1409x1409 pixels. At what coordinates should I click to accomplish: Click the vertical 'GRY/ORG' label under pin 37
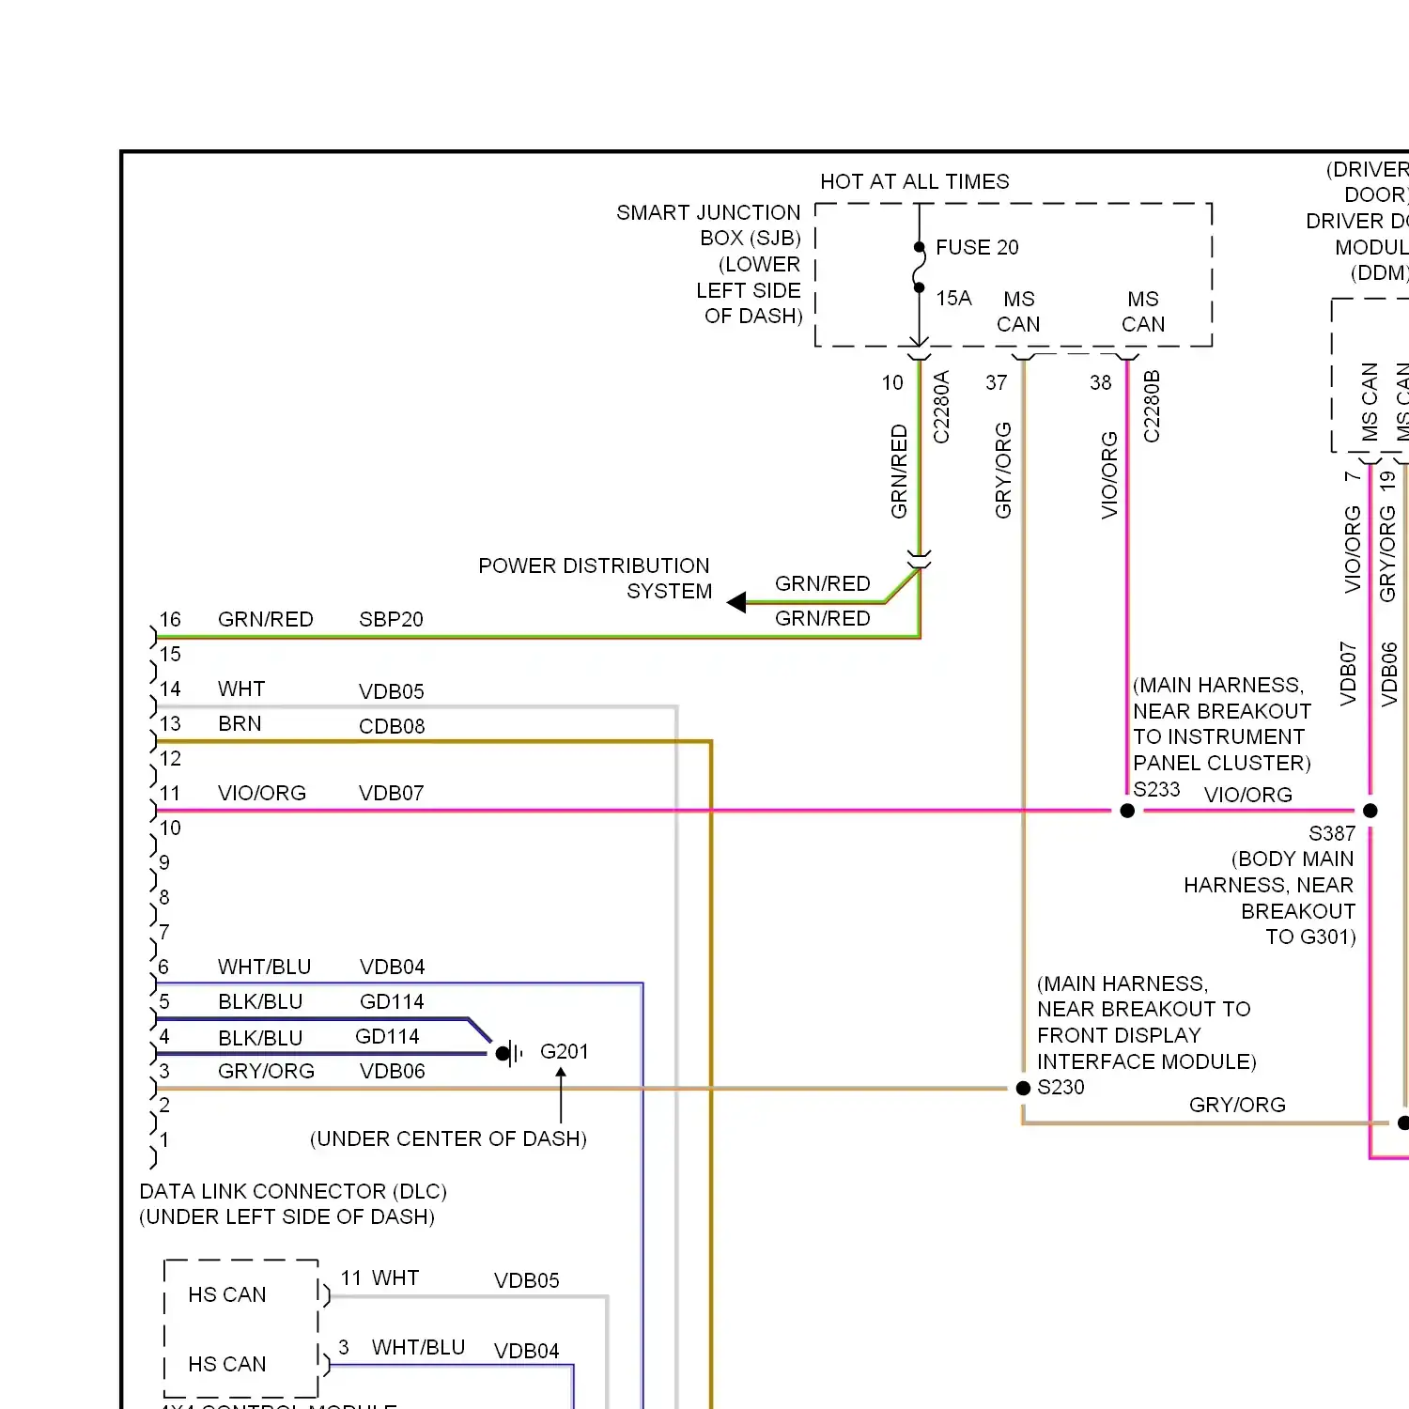click(x=1003, y=470)
